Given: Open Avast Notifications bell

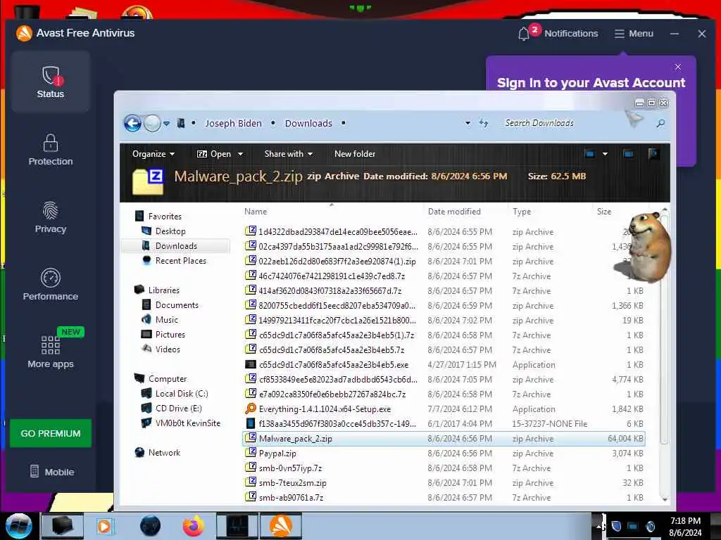Looking at the screenshot, I should pos(558,34).
